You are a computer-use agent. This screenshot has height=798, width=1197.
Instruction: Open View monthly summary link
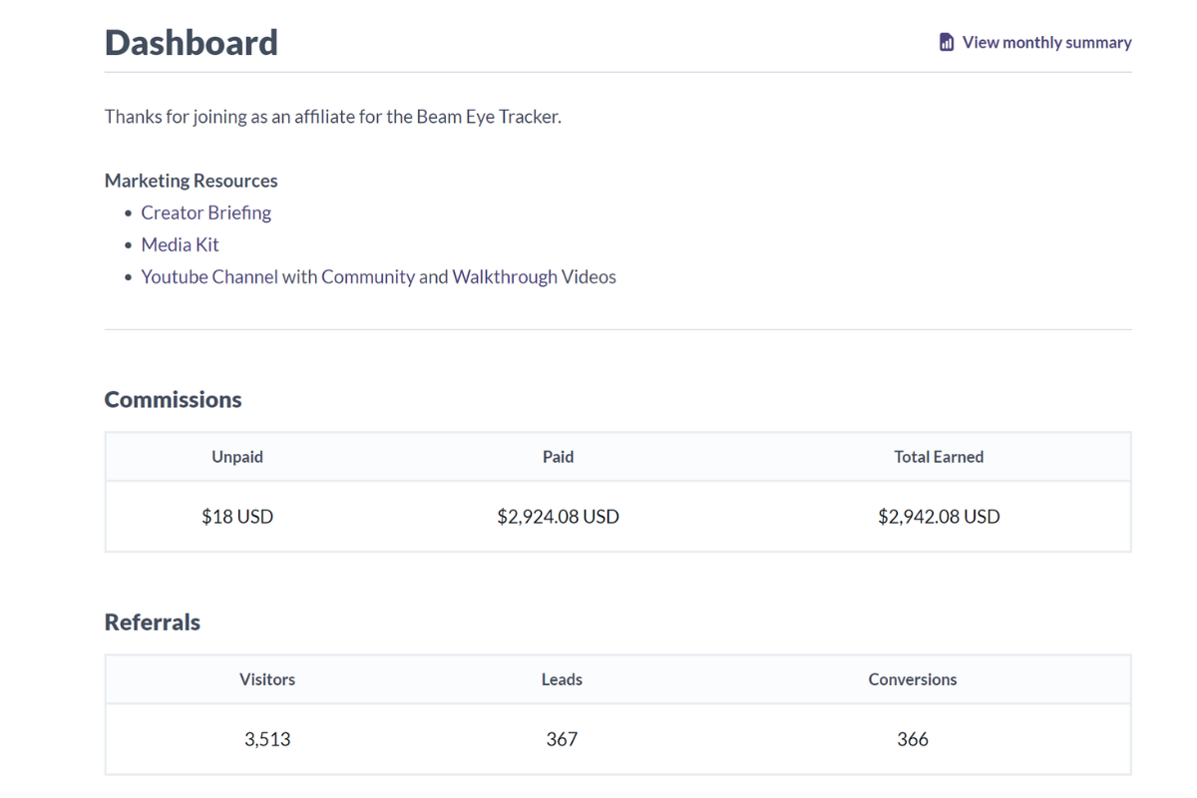(1035, 42)
